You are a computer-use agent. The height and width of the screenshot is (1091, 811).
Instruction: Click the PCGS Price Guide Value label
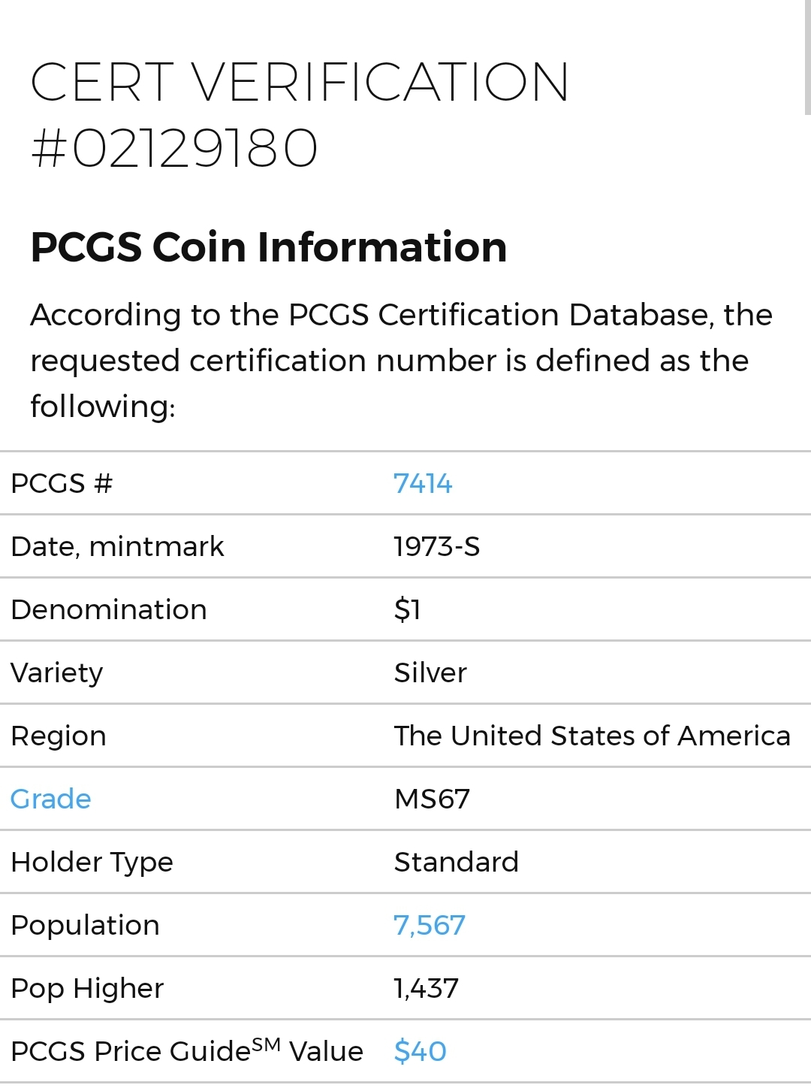click(x=186, y=1051)
